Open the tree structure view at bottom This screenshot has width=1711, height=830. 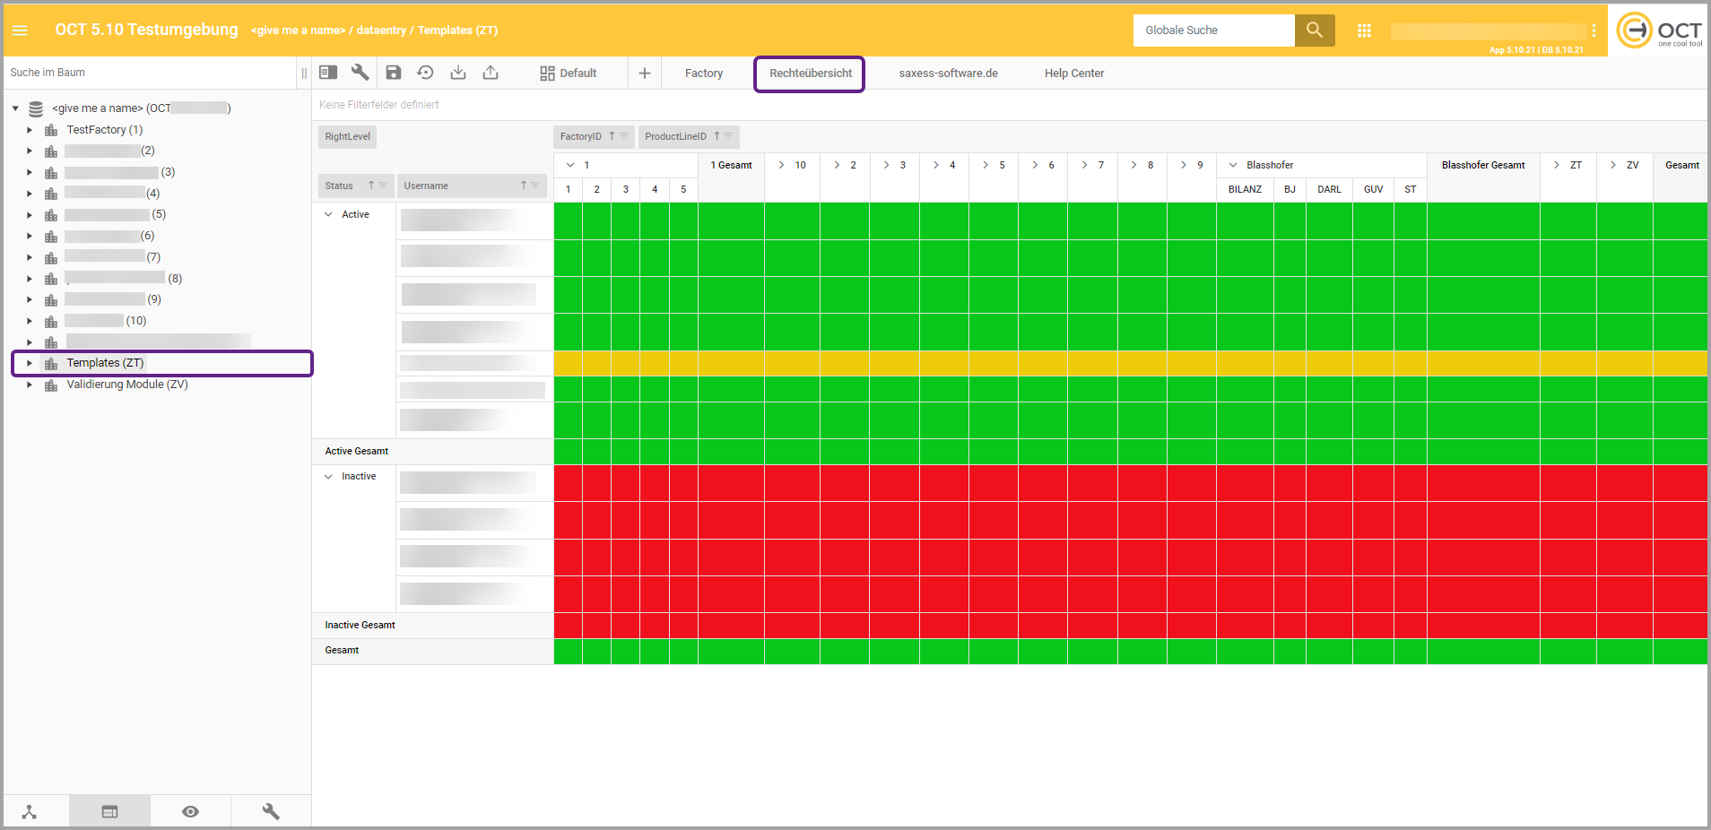point(30,812)
